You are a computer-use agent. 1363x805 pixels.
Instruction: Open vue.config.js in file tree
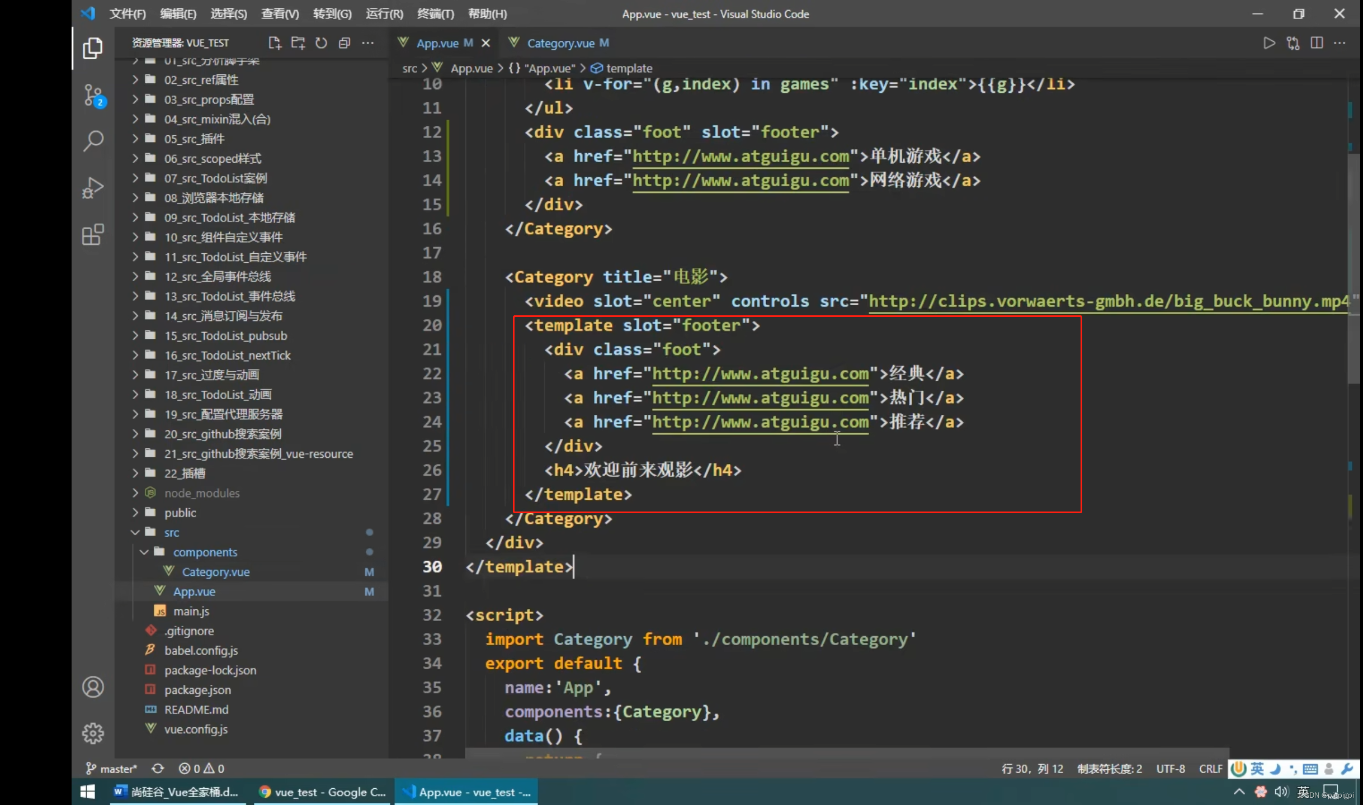tap(252, 729)
